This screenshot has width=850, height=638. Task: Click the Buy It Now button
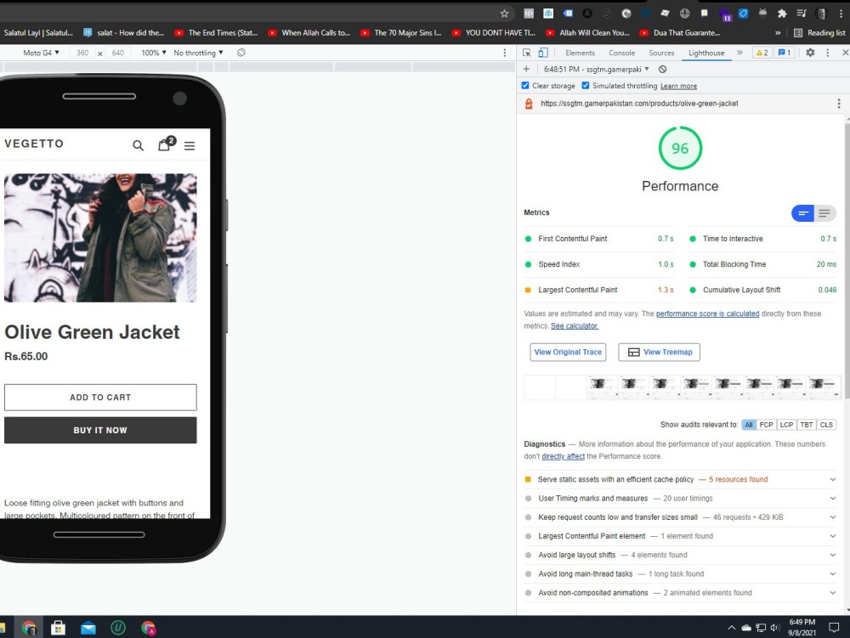[100, 430]
